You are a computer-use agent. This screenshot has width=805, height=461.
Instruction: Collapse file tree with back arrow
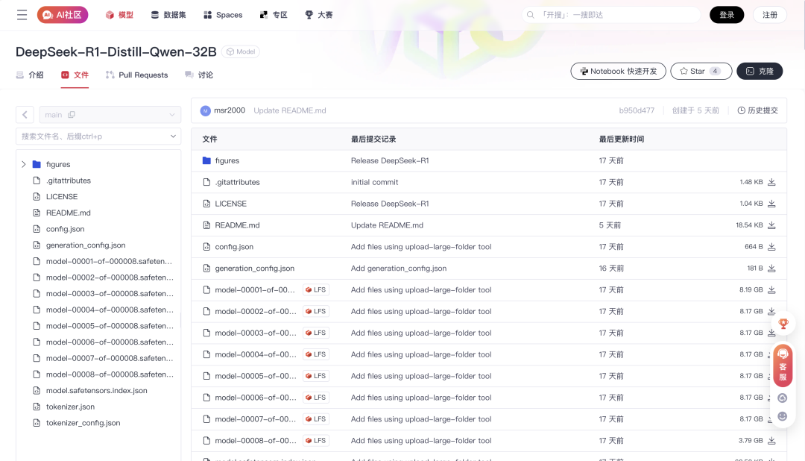click(x=25, y=115)
